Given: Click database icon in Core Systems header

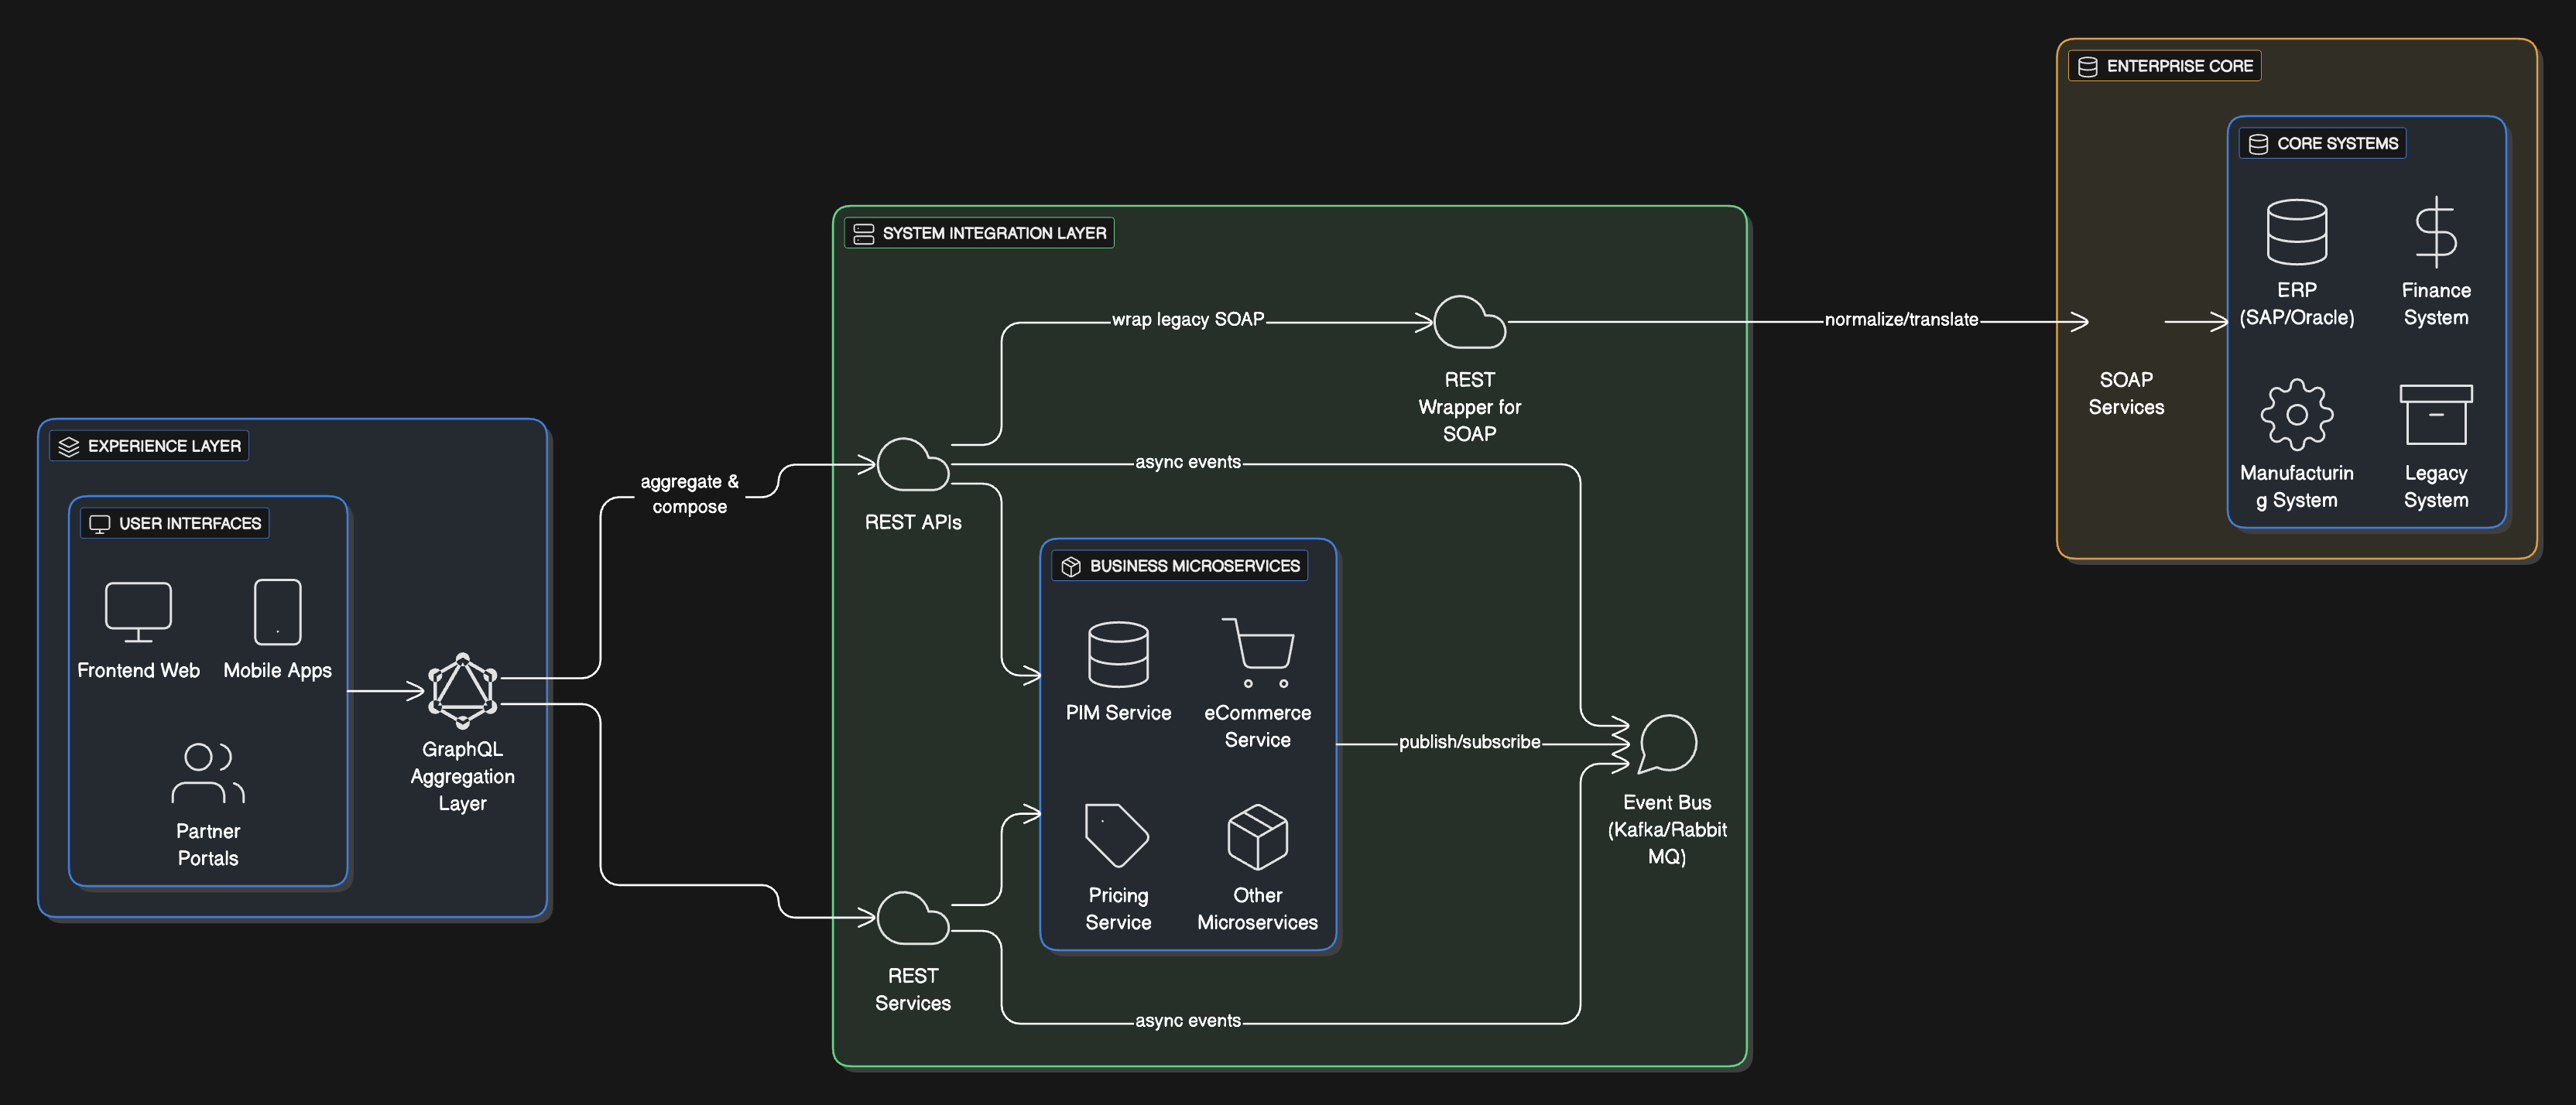Looking at the screenshot, I should coord(2258,144).
